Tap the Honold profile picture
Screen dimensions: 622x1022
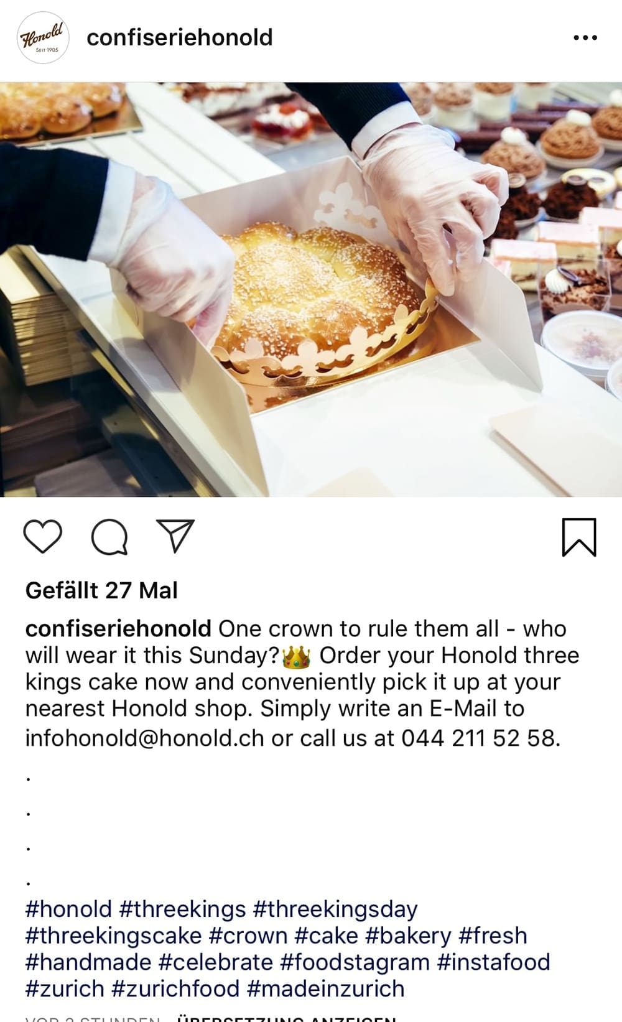click(42, 37)
